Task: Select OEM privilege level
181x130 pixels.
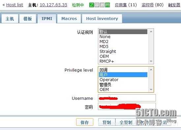Action: (123, 89)
